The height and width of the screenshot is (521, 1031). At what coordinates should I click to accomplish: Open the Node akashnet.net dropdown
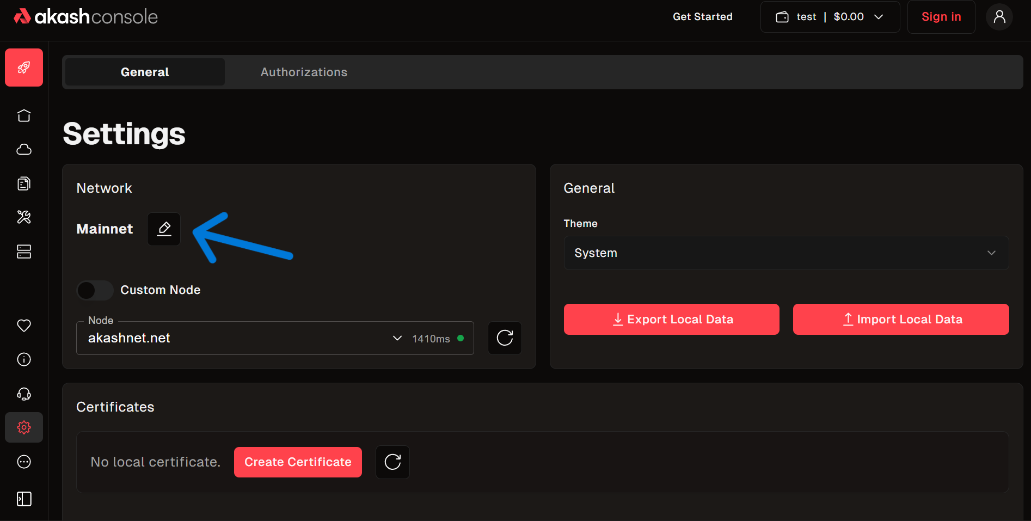[x=275, y=338]
